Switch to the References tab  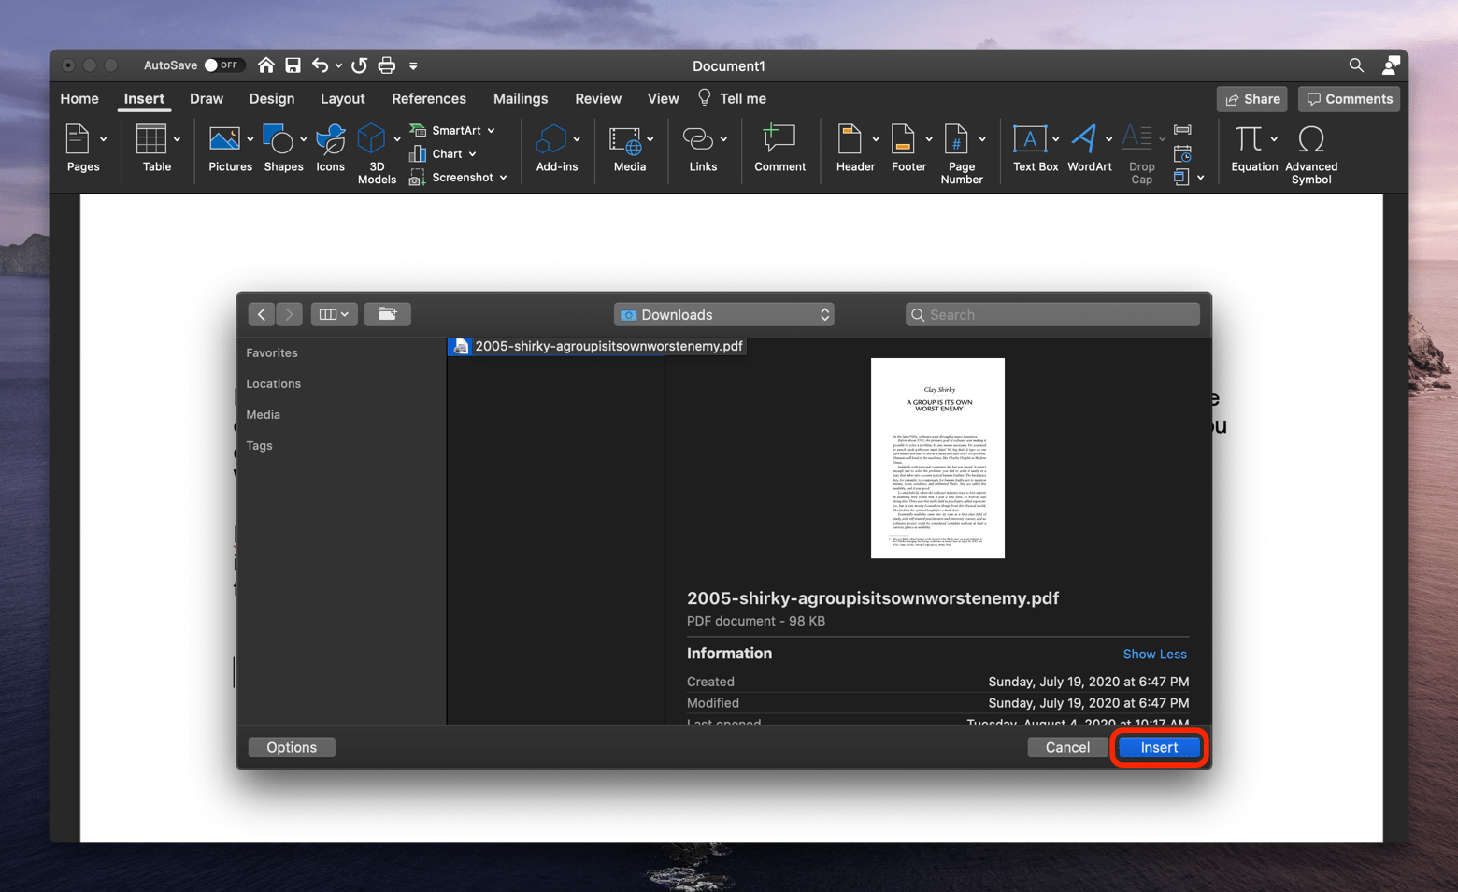pyautogui.click(x=428, y=98)
